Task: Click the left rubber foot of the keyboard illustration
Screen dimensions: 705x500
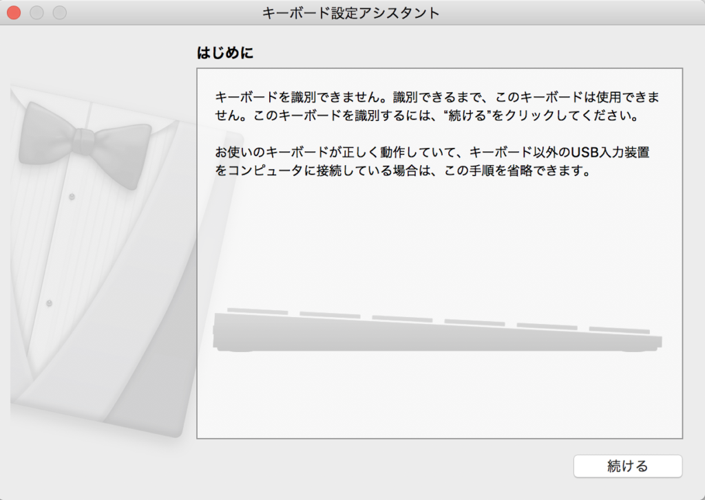Action: [239, 350]
